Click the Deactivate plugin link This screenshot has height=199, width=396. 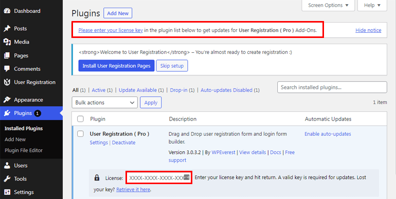point(124,143)
